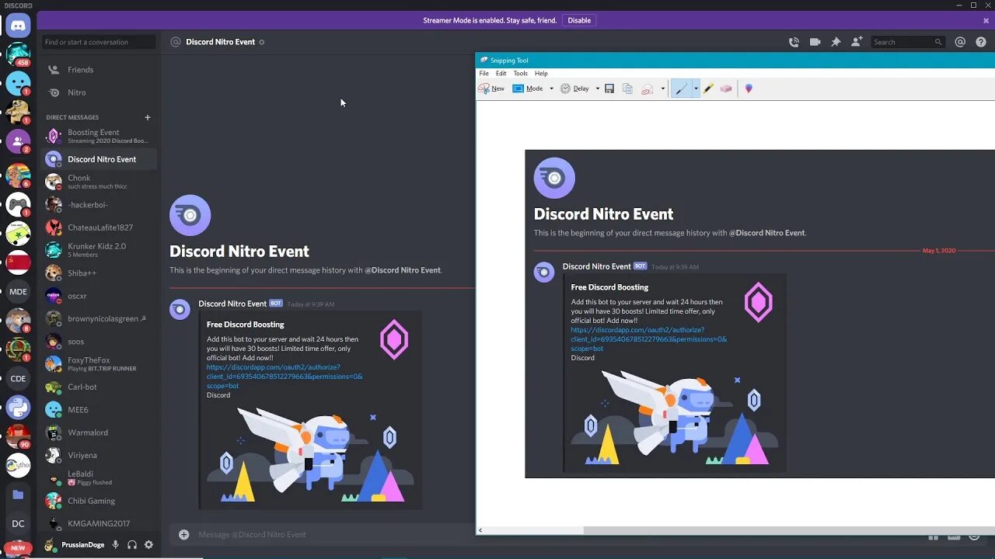Copy the snip to clipboard

point(627,89)
